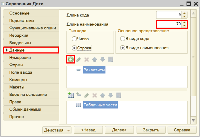The height and width of the screenshot is (137, 200).
Task: Click the Справка button
Action: tap(182, 130)
